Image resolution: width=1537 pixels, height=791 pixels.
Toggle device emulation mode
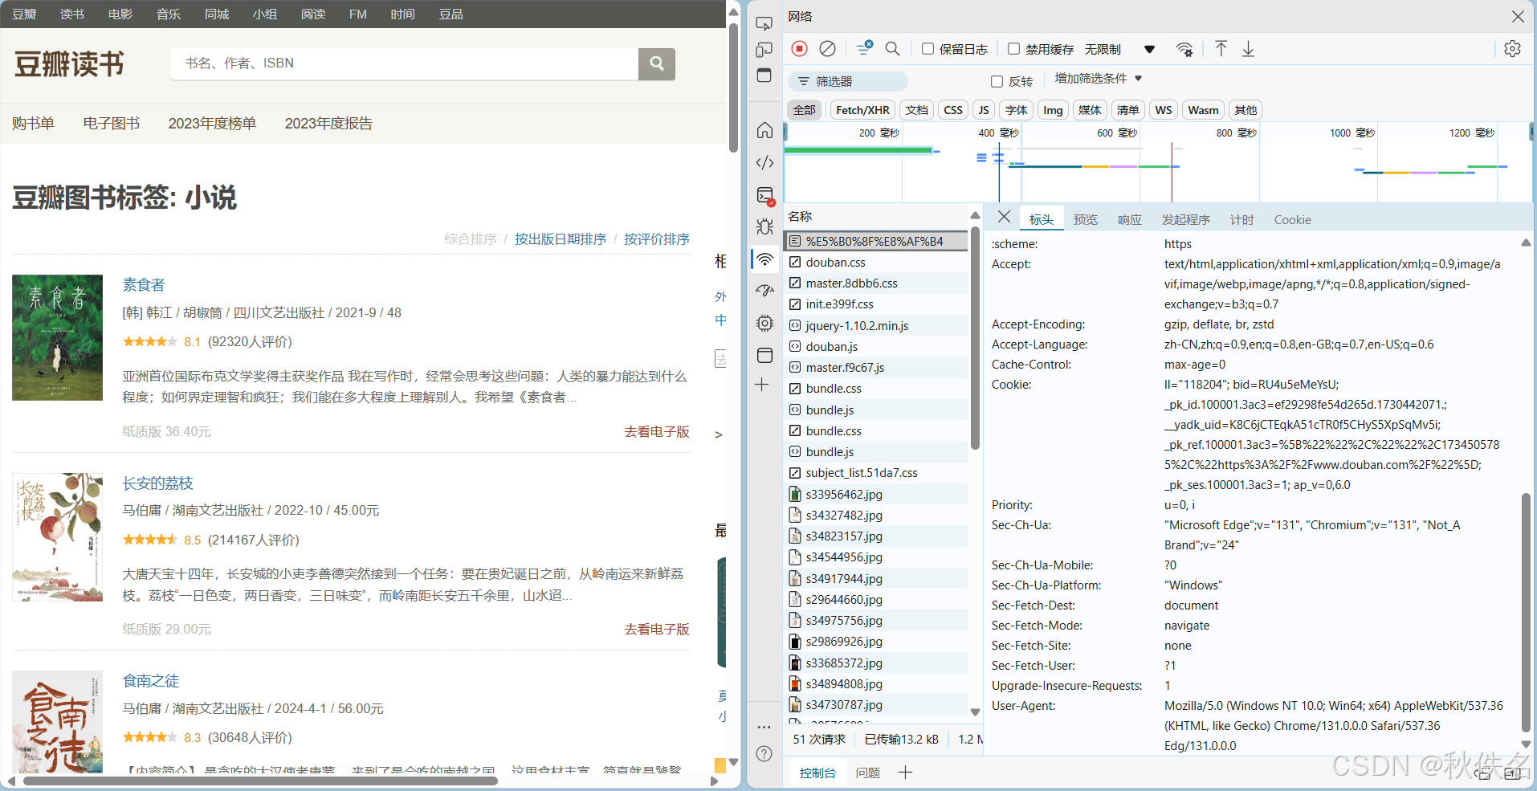(x=764, y=50)
